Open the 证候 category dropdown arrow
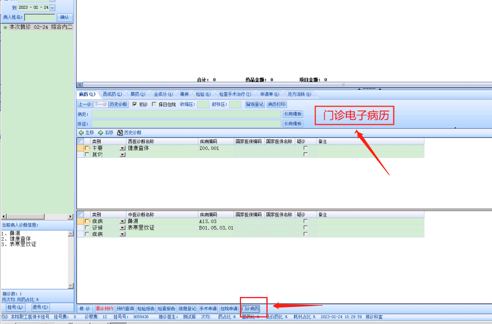This screenshot has height=324, width=492. [x=122, y=228]
